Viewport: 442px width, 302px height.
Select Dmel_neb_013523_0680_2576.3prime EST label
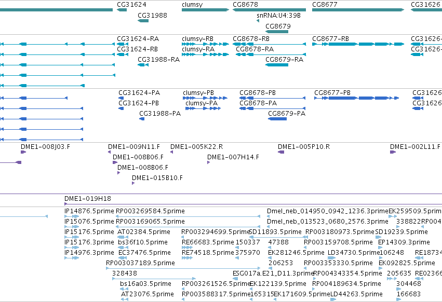[328, 222]
